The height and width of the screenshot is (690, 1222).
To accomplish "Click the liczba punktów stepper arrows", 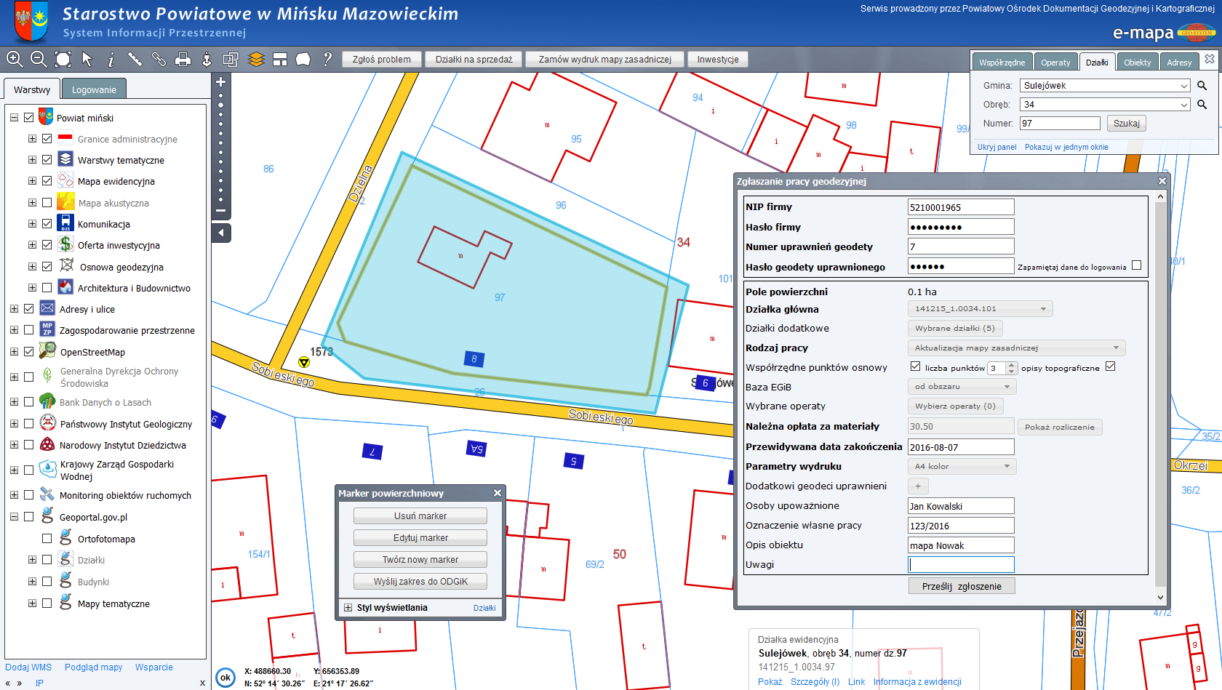I will [1012, 368].
